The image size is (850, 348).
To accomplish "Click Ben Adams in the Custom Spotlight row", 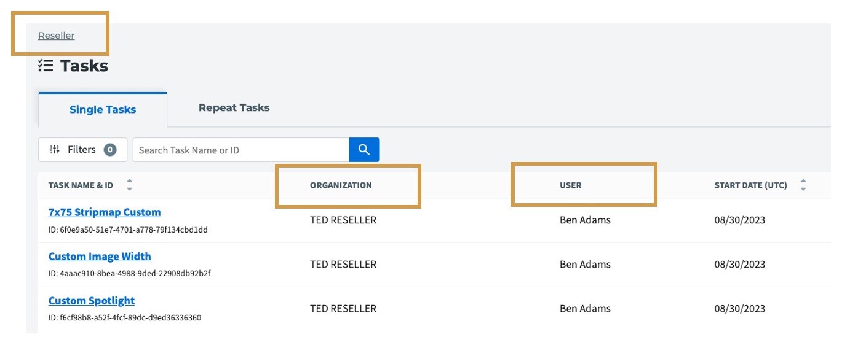I will (585, 309).
